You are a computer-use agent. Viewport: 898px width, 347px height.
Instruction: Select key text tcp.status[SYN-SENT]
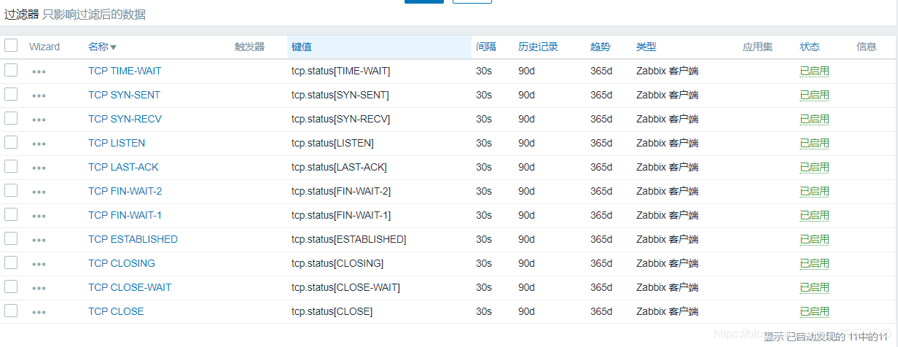point(340,95)
